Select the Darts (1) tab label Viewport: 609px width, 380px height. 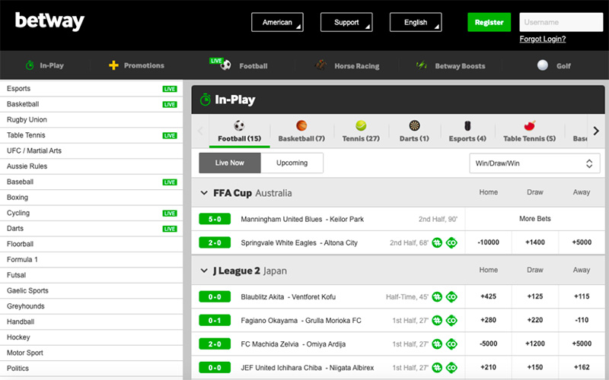[414, 138]
